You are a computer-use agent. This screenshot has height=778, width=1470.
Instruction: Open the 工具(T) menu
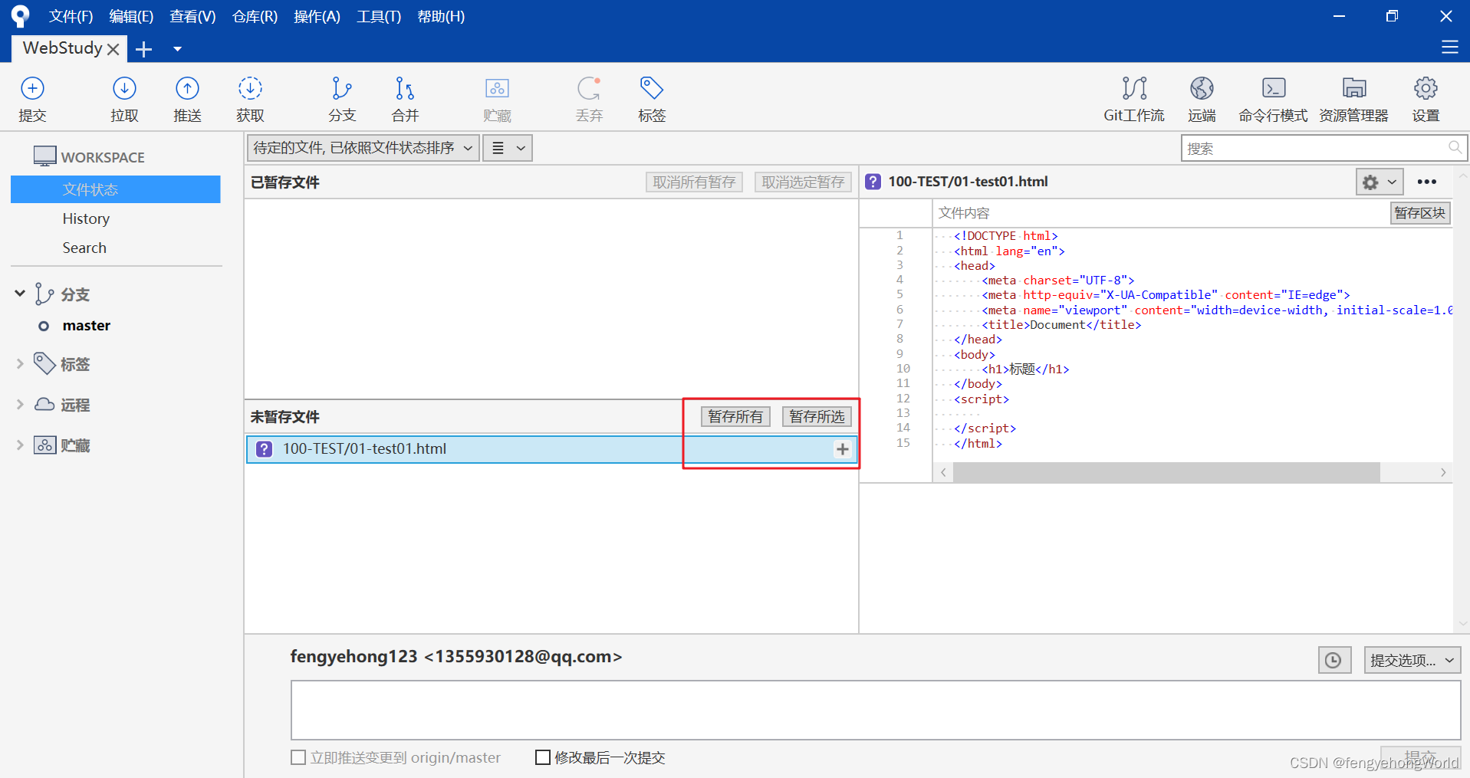379,16
